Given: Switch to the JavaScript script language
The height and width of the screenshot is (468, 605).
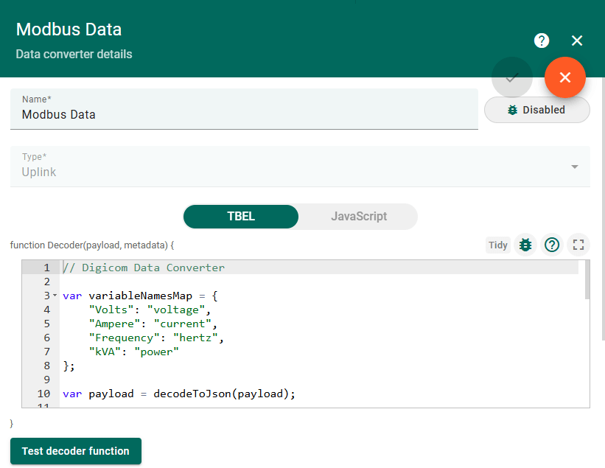Looking at the screenshot, I should pos(359,217).
